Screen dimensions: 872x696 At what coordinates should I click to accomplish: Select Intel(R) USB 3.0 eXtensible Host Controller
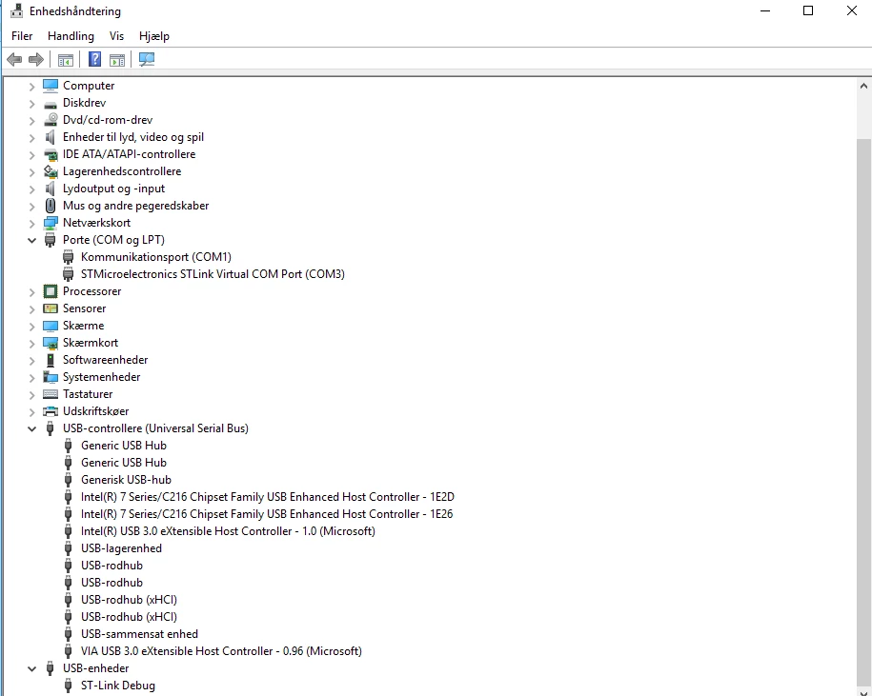tap(228, 531)
